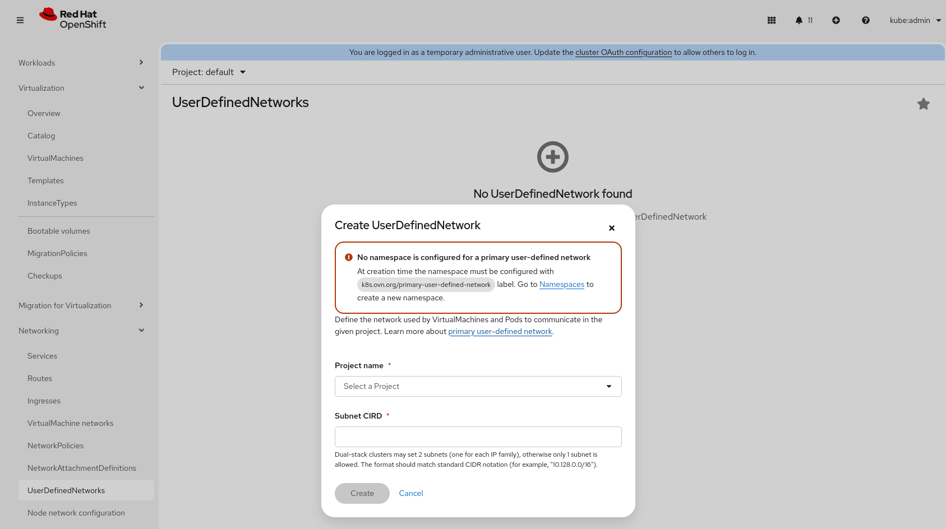Open the Select a Project dropdown
Image resolution: width=946 pixels, height=529 pixels.
[x=478, y=386]
